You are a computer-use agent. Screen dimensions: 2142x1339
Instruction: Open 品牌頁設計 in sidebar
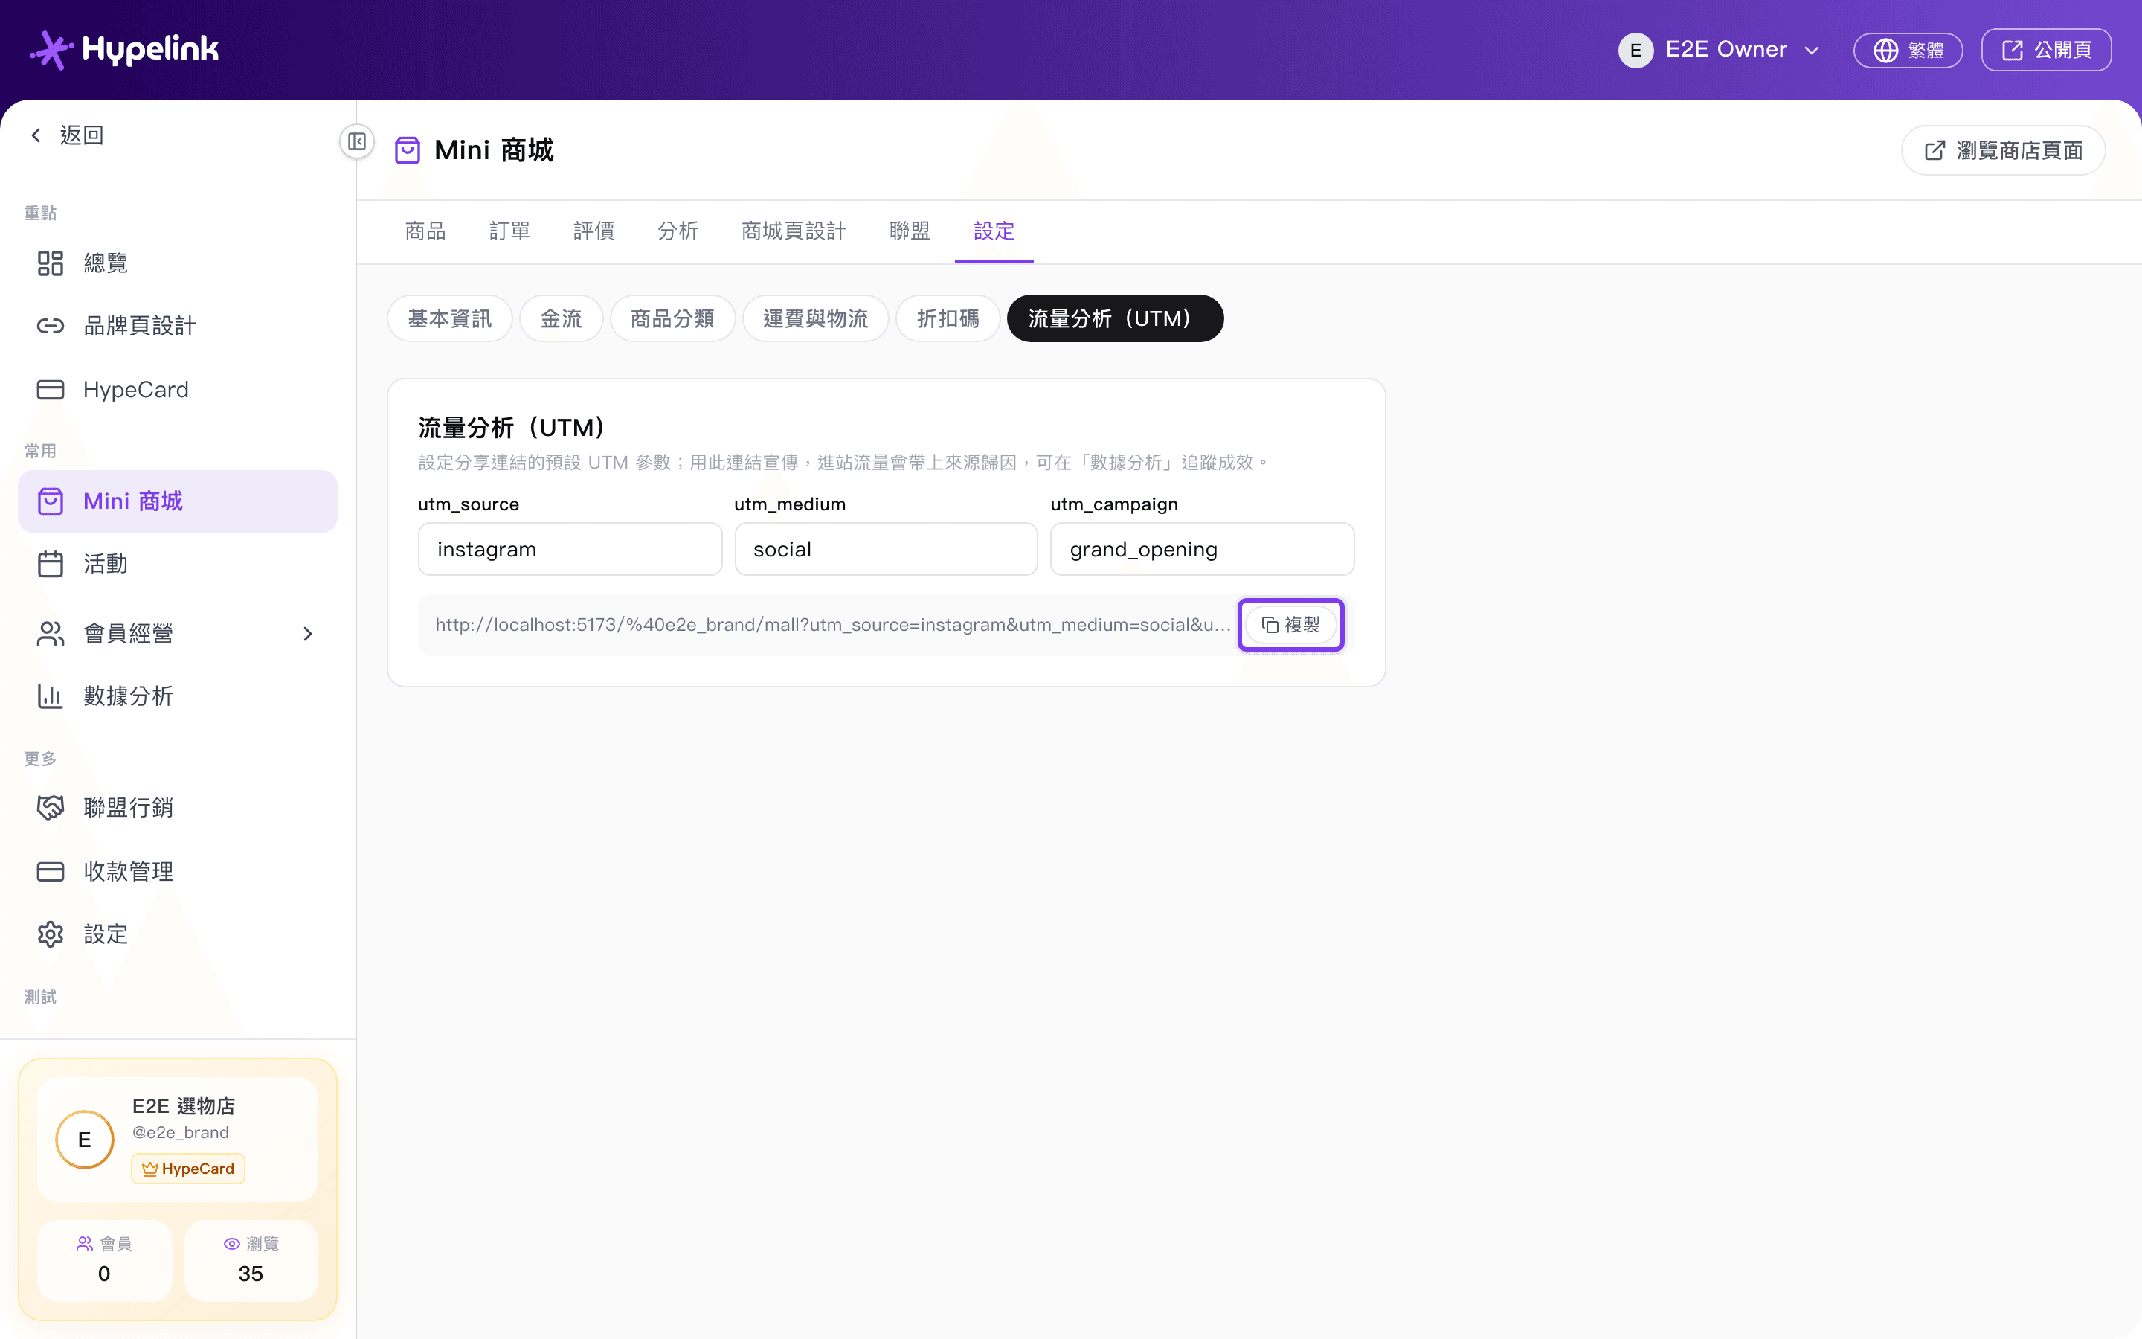click(x=177, y=326)
